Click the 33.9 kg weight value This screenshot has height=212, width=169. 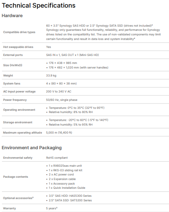click(51, 75)
